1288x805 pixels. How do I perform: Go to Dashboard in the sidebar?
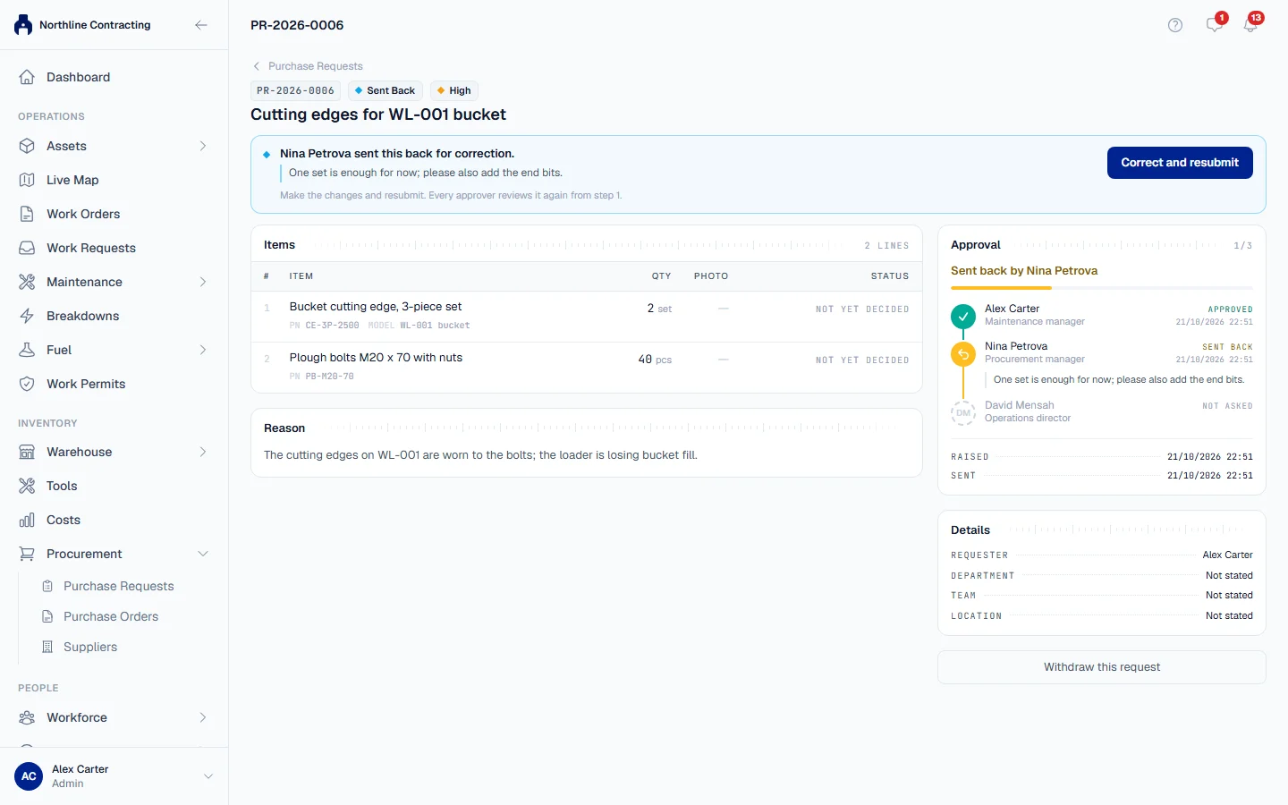114,77
